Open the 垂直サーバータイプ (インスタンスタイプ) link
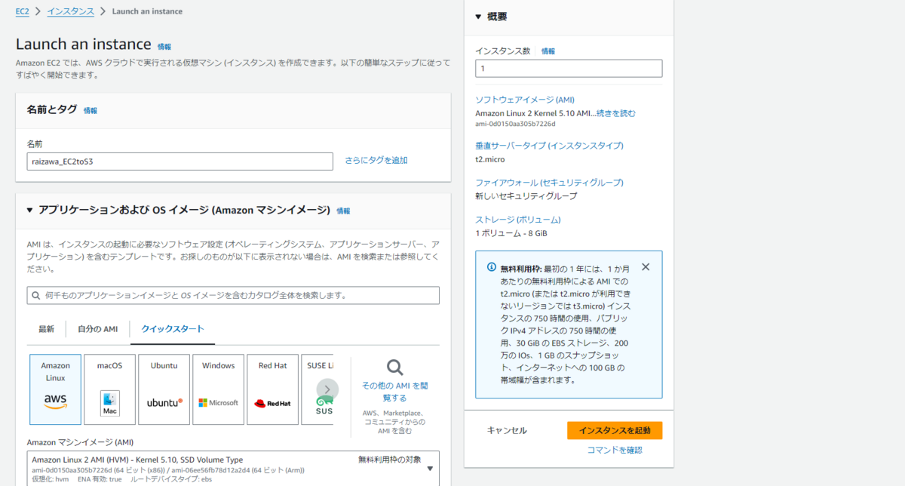This screenshot has width=905, height=486. (549, 146)
